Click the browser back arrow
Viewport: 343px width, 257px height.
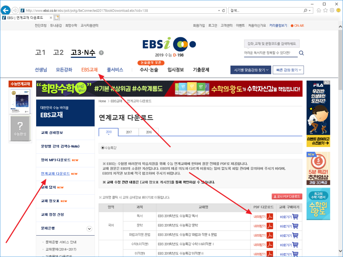5,10
